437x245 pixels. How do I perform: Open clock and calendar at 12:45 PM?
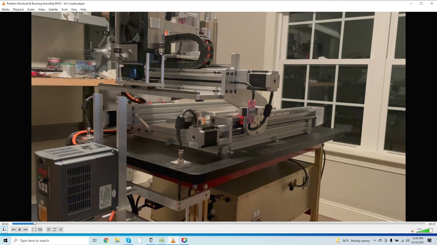tap(418, 241)
